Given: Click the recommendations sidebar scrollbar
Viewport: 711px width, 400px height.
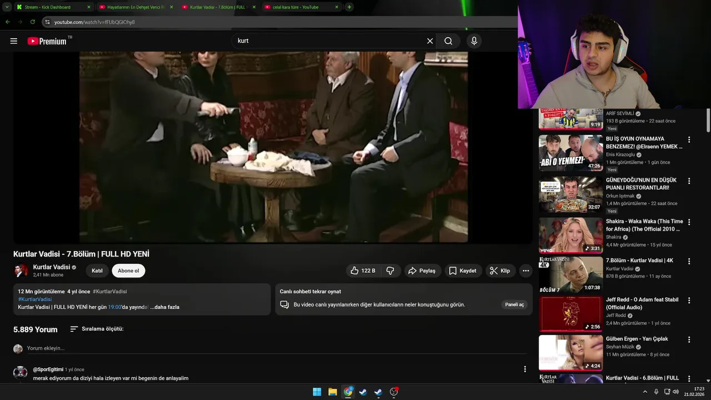Looking at the screenshot, I should coord(708,120).
